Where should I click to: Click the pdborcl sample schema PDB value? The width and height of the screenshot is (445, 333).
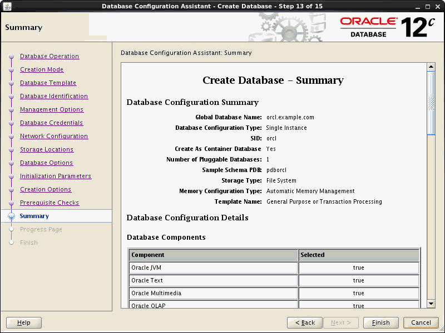[x=276, y=170]
